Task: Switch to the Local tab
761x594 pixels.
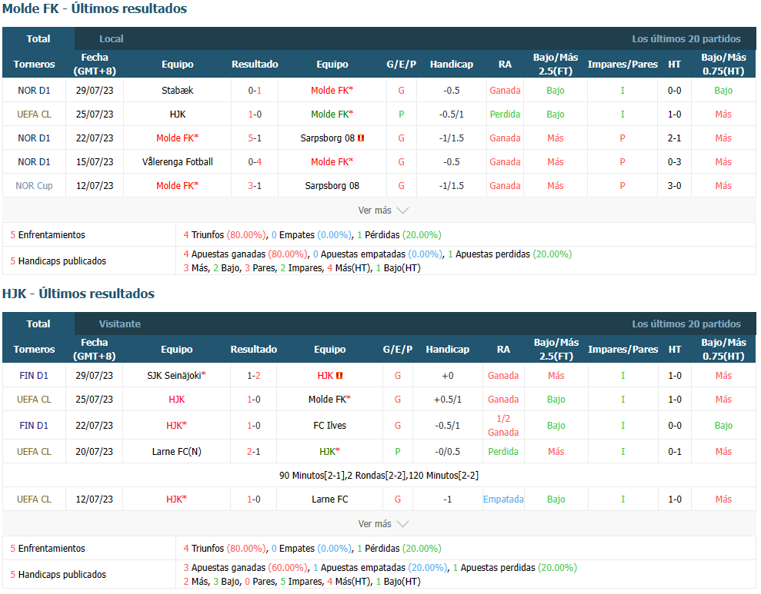Action: pyautogui.click(x=111, y=38)
